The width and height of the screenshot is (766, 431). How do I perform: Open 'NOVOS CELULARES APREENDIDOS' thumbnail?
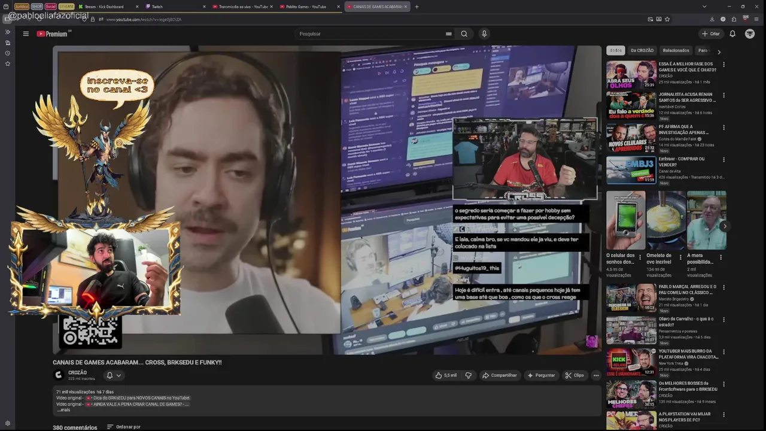[631, 138]
